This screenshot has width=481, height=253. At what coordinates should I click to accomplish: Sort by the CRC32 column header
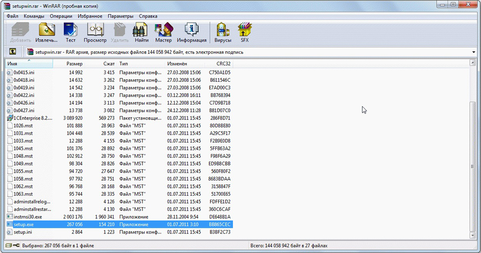pyautogui.click(x=219, y=64)
